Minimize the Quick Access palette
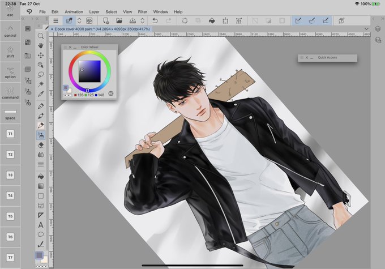 point(311,58)
